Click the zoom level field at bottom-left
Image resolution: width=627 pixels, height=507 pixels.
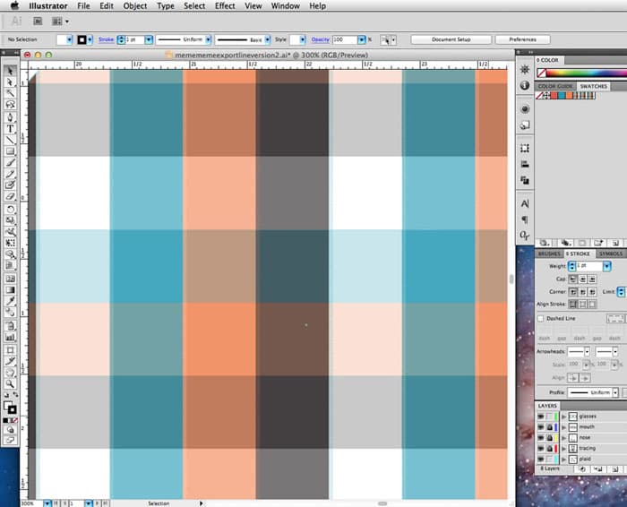(x=31, y=503)
